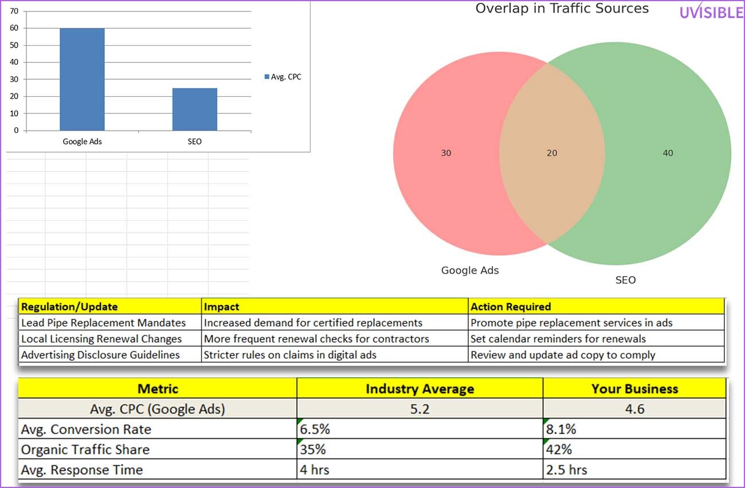Viewport: 745px width, 488px height.
Task: Click the Overlap in Traffic Sources title
Action: click(562, 9)
